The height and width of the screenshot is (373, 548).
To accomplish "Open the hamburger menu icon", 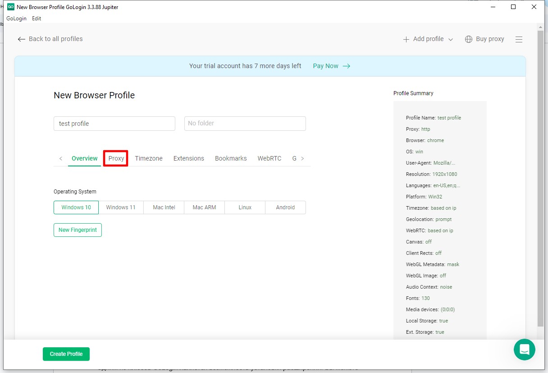I will click(x=519, y=39).
